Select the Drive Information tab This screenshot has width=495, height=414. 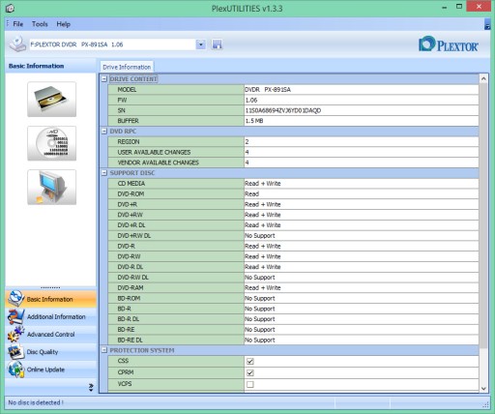tap(127, 67)
